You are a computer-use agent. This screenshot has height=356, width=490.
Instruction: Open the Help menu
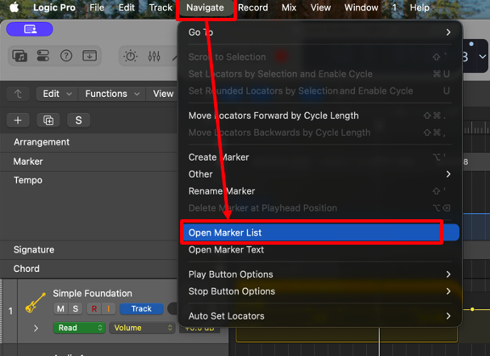[x=420, y=8]
